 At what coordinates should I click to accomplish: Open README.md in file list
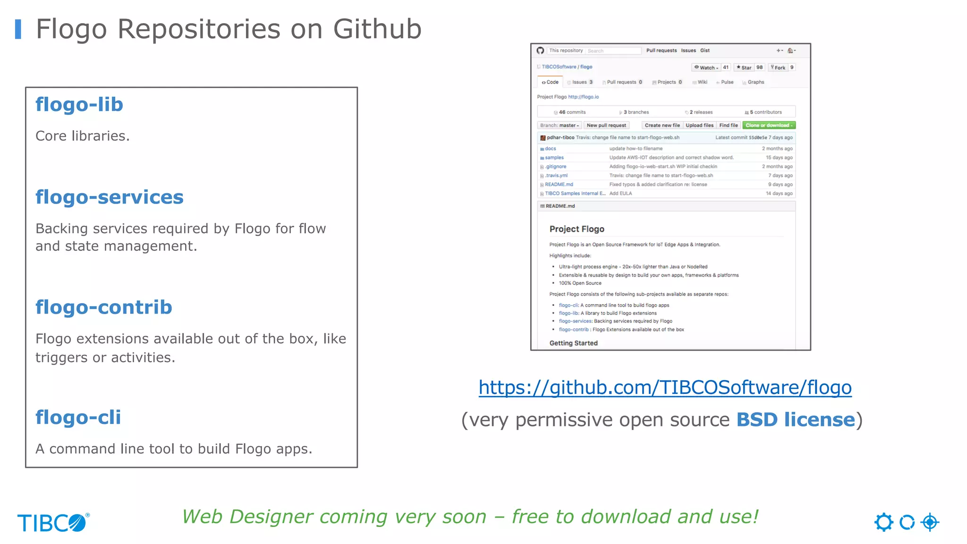click(559, 185)
